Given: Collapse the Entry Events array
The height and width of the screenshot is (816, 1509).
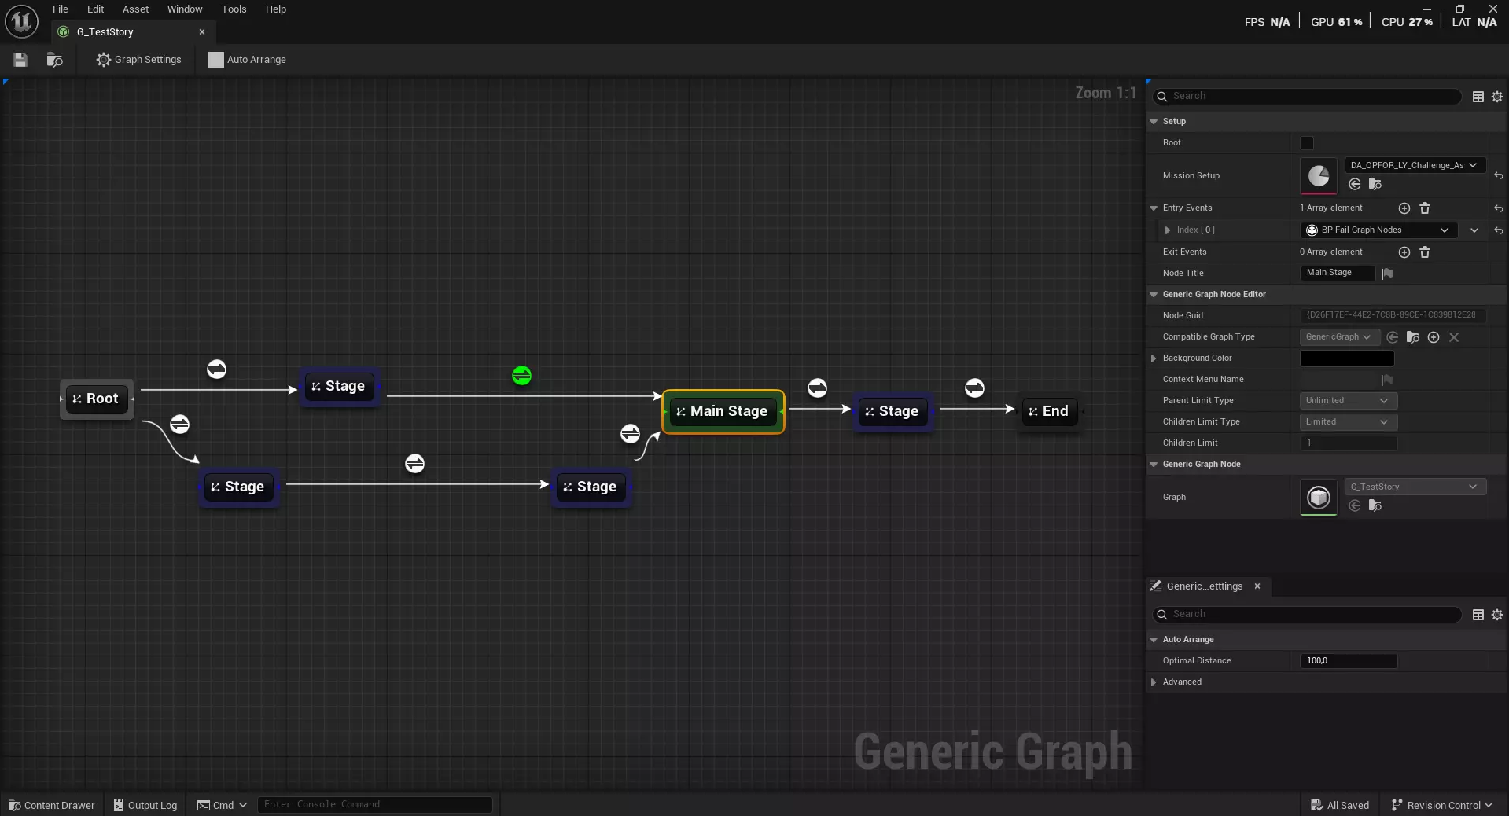Looking at the screenshot, I should click(x=1154, y=208).
